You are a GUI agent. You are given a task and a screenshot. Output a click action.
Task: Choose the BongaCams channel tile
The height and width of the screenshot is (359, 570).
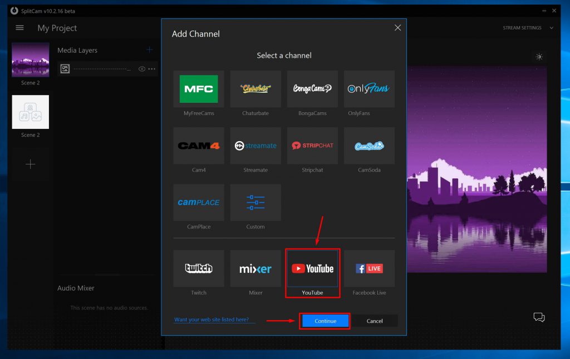tap(312, 89)
